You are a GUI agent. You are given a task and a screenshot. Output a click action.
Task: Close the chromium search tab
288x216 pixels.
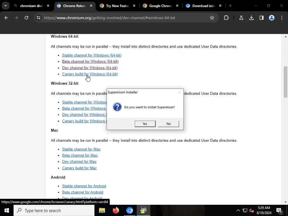(x=48, y=6)
